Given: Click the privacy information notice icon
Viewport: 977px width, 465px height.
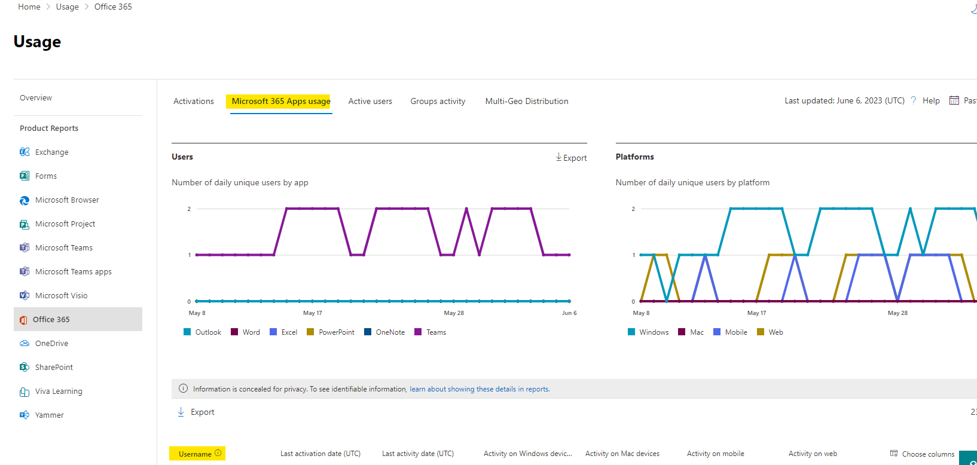Looking at the screenshot, I should coord(183,388).
